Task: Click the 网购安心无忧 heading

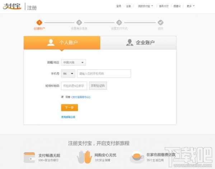Action: pyautogui.click(x=105, y=155)
